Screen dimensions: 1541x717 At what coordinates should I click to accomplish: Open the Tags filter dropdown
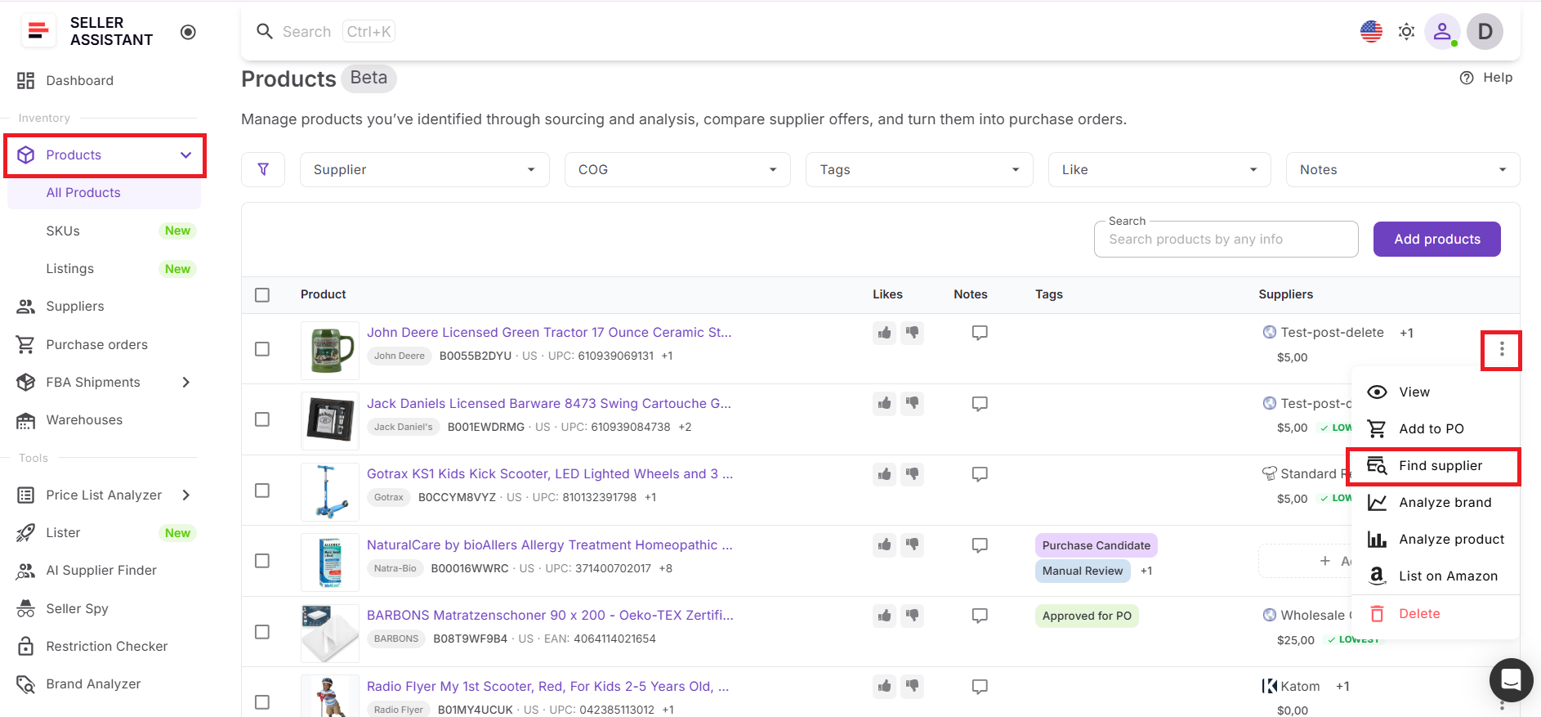[919, 169]
